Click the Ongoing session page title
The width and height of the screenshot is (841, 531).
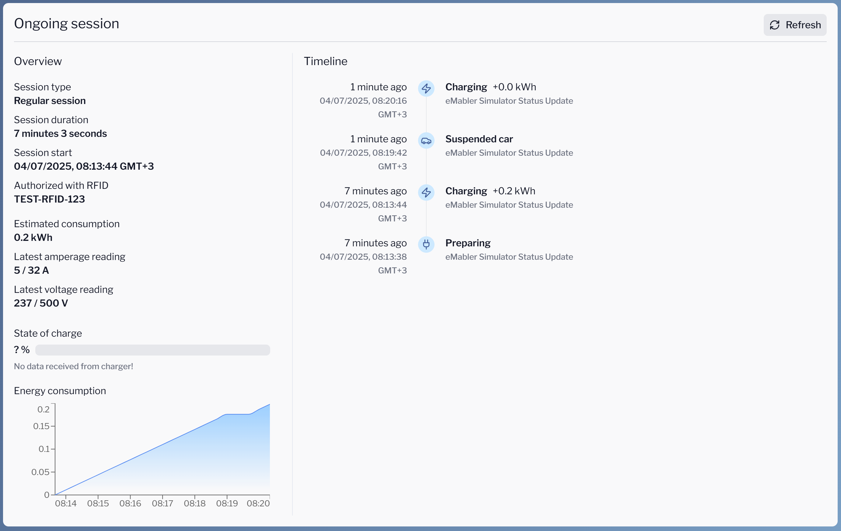(66, 23)
